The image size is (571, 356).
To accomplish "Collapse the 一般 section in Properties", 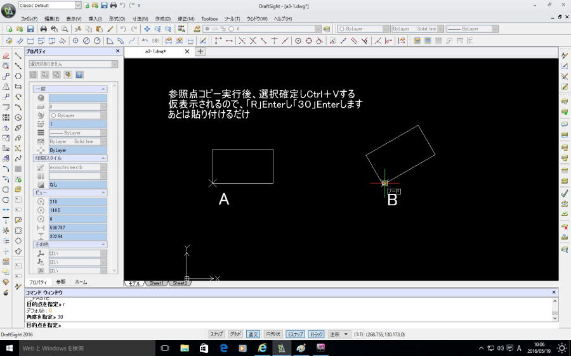I will (103, 89).
